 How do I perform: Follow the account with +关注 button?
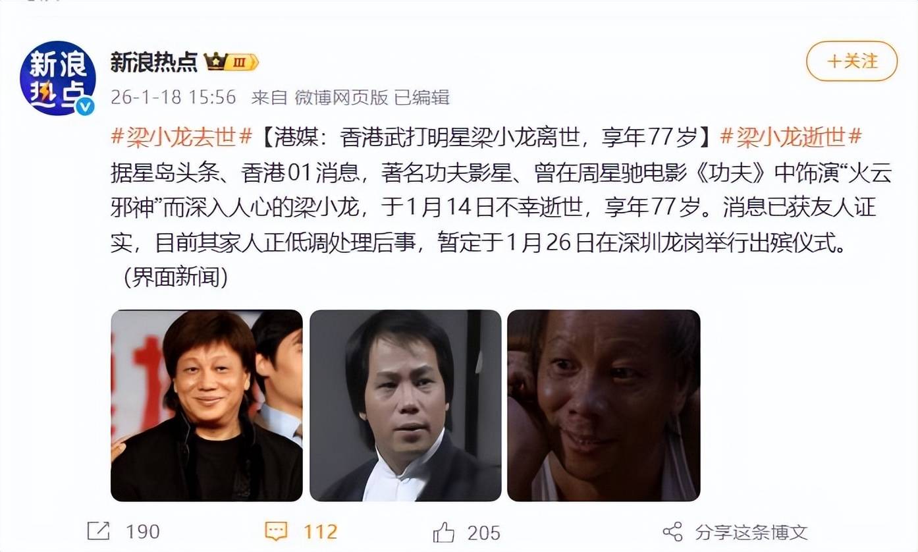pyautogui.click(x=851, y=61)
